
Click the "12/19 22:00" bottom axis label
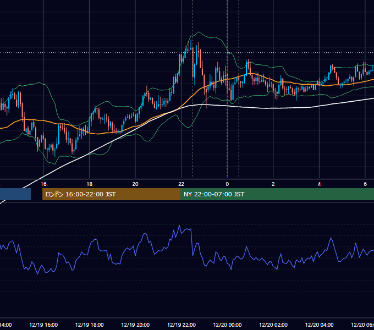tap(182, 324)
